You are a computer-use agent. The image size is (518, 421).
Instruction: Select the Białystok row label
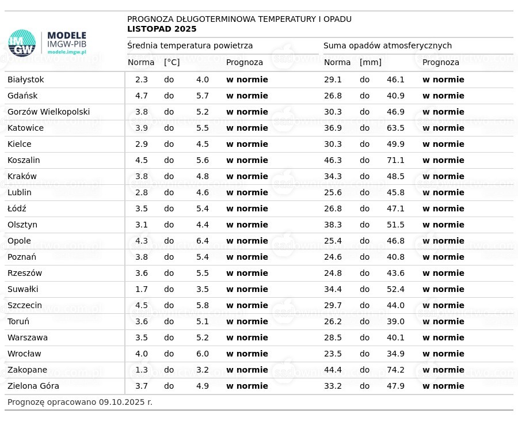(26, 79)
